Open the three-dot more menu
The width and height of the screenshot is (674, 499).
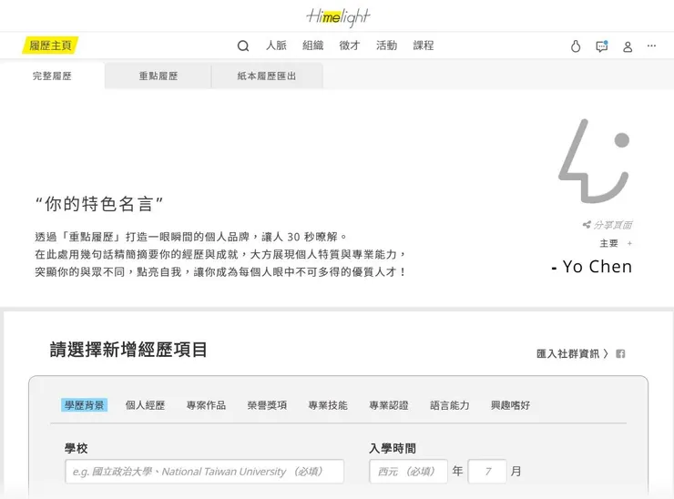click(x=651, y=46)
